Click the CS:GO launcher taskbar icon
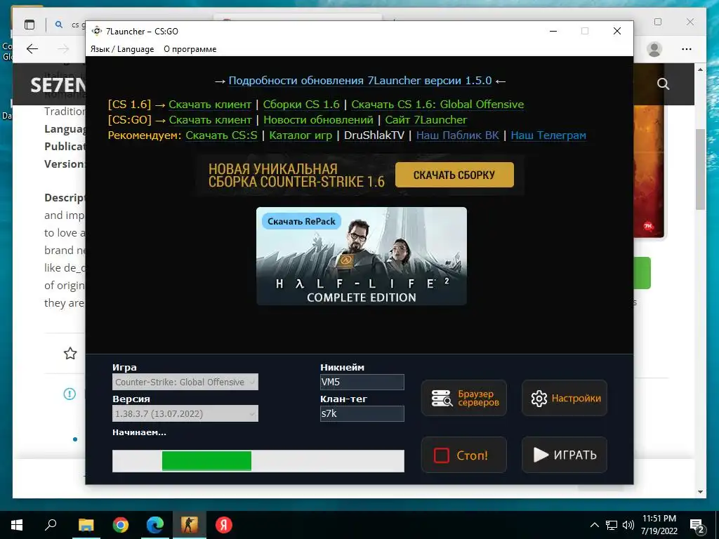This screenshot has height=539, width=719. 189,525
